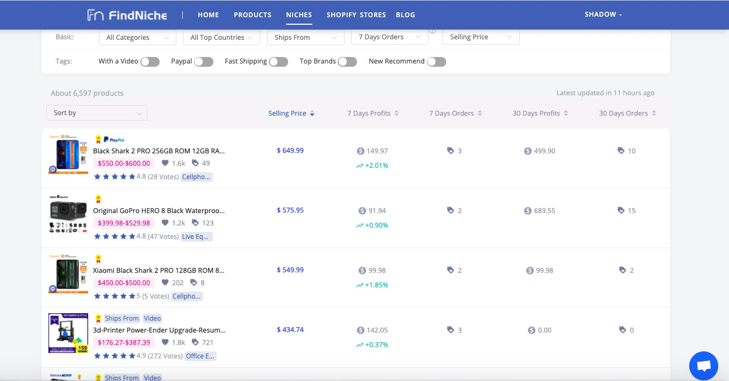The image size is (729, 381).
Task: Click the medal badge on Xiaomi Black Shark row
Action: click(98, 259)
